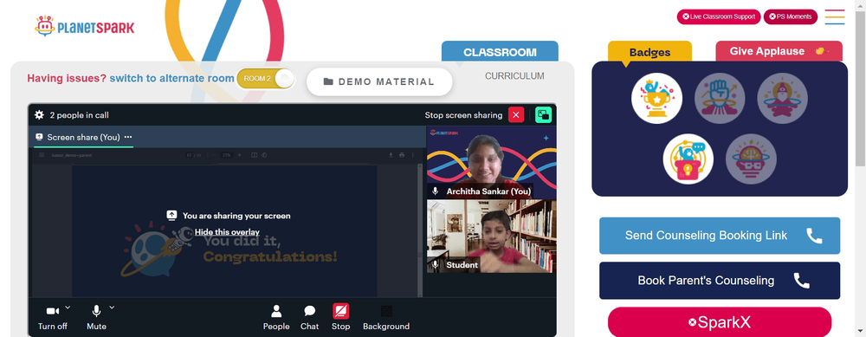Award the brain with glasses badge
The height and width of the screenshot is (337, 866).
pos(751,159)
